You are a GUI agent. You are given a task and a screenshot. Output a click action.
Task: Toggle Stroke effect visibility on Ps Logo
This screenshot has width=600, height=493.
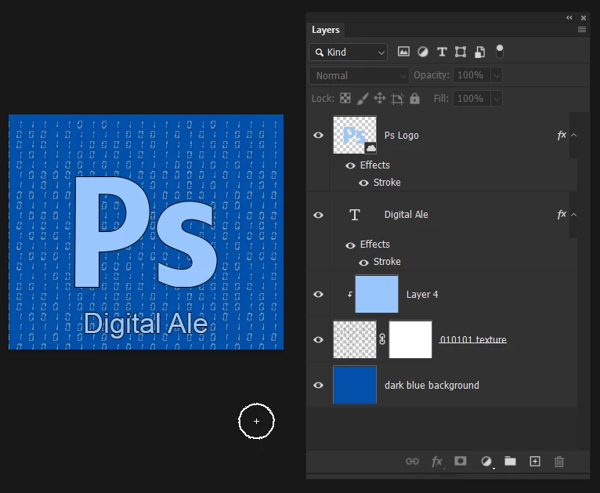pos(363,183)
